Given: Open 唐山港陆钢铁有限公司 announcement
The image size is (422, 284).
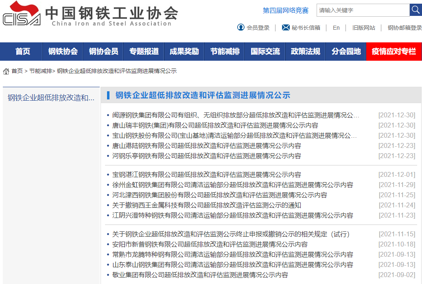Looking at the screenshot, I should click(x=206, y=146).
